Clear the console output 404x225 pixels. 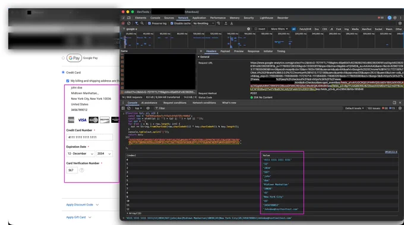(x=129, y=109)
